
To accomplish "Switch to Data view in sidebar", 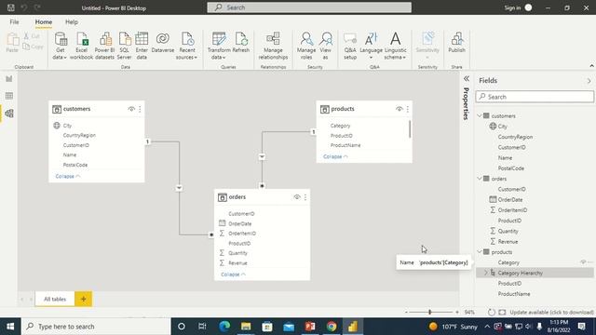I will pyautogui.click(x=9, y=96).
